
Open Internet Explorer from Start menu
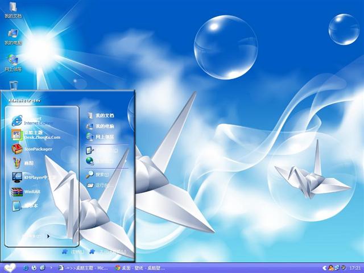tap(31, 121)
